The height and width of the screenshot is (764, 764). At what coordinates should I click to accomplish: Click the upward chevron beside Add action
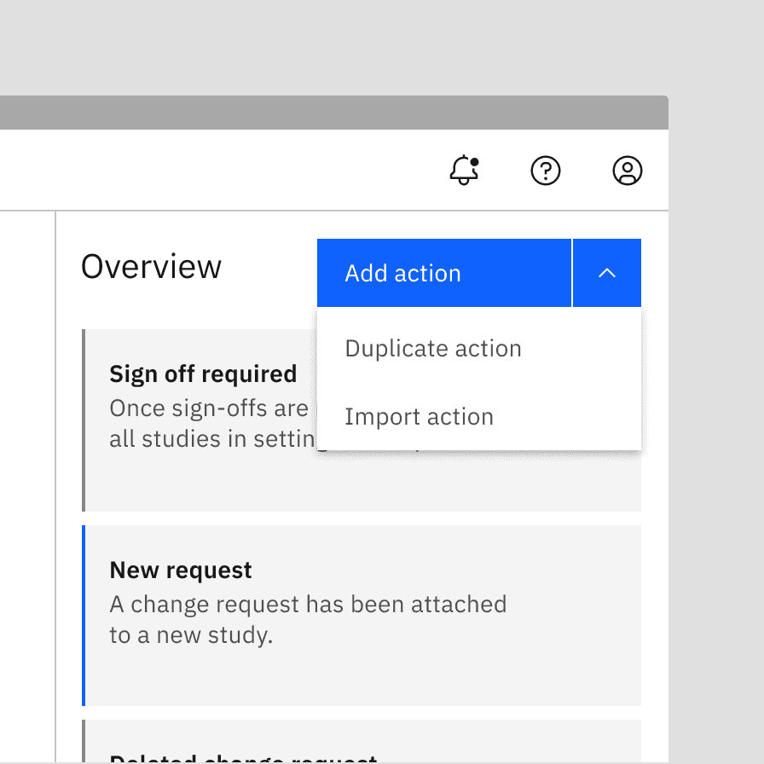(x=606, y=273)
